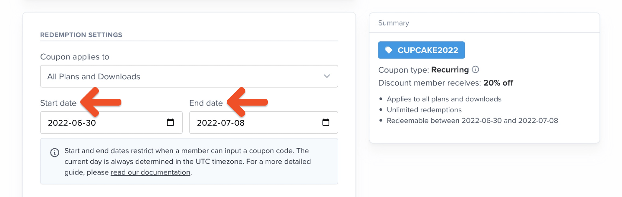Click the Redeemable between dates bullet
Image resolution: width=622 pixels, height=197 pixels.
coord(472,121)
